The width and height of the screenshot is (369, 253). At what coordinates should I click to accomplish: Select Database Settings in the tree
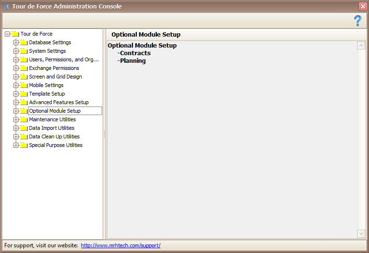coord(50,42)
